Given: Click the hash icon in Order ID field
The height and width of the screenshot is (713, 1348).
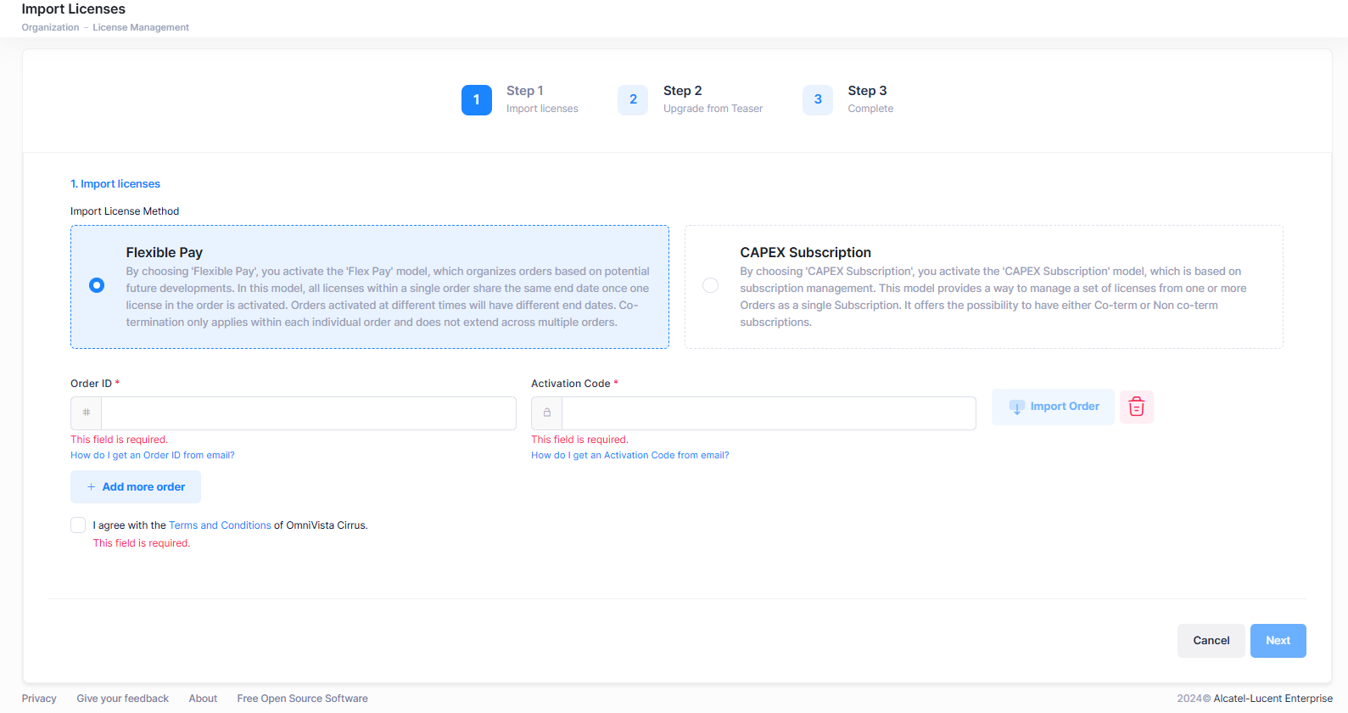Looking at the screenshot, I should [87, 413].
